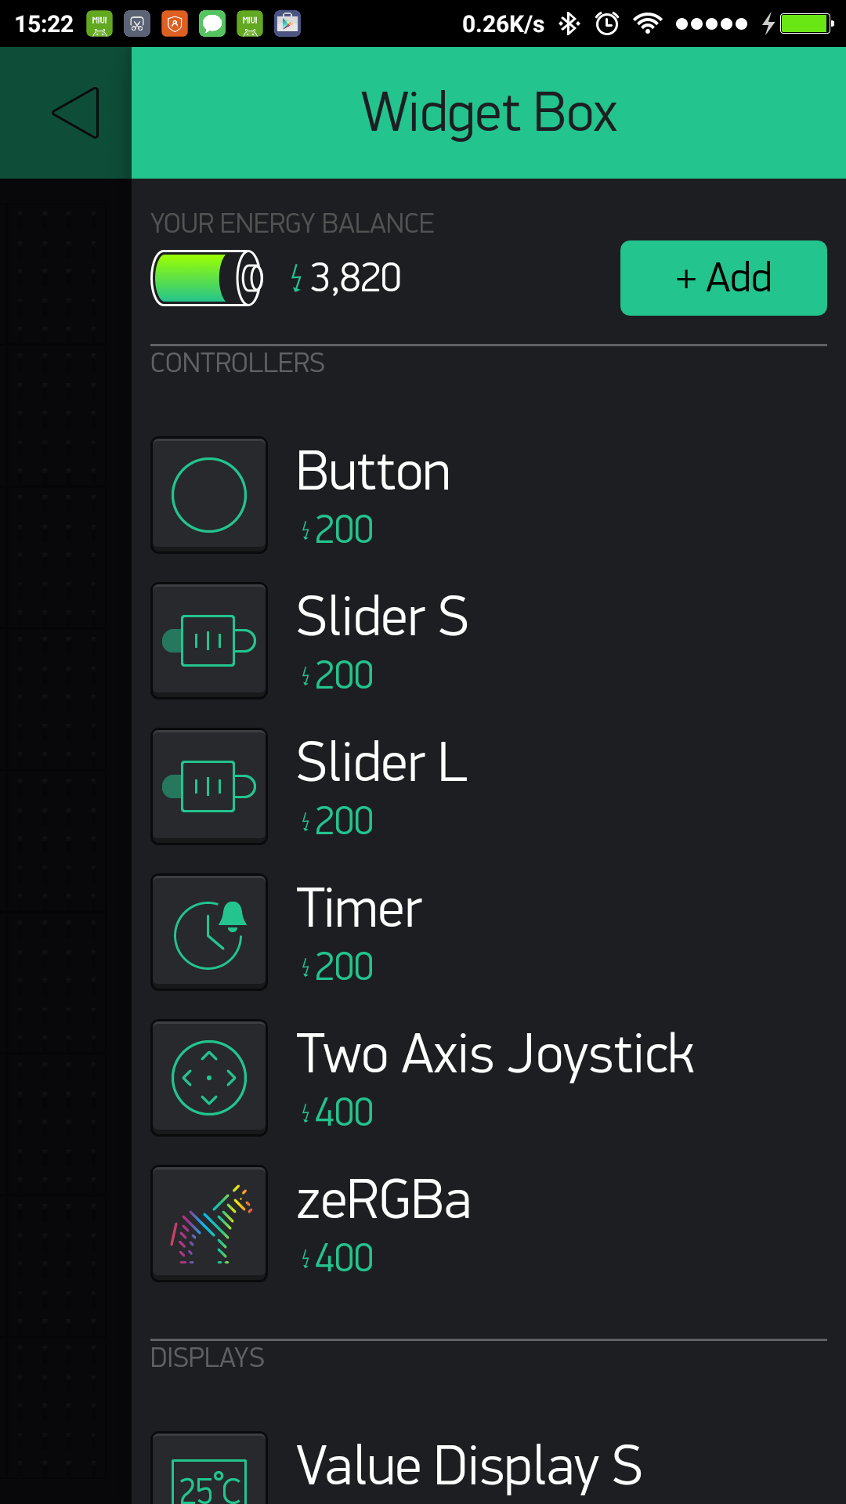Tap the back arrow icon

75,113
